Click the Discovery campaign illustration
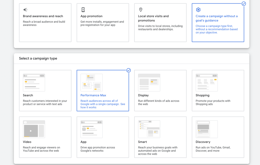The width and height of the screenshot is (260, 165). point(207,129)
